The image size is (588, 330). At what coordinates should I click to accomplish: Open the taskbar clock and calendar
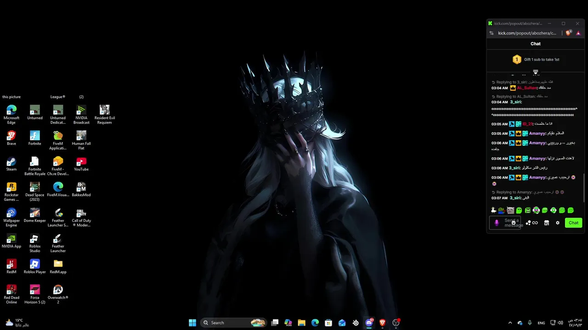[575, 323]
